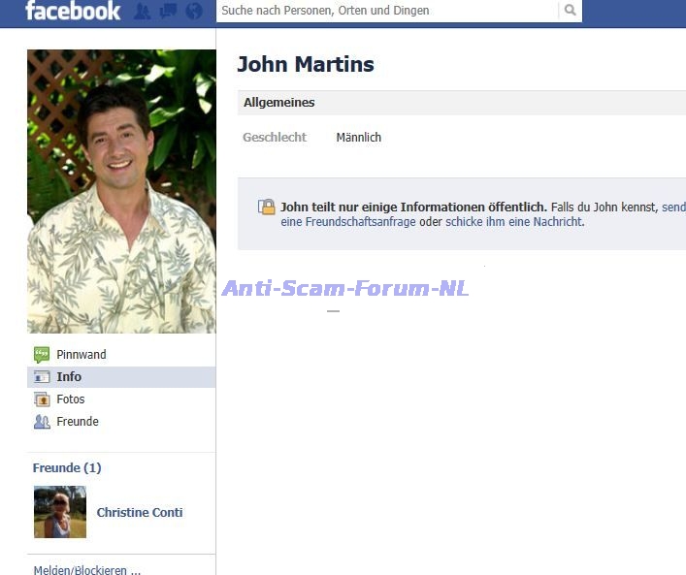Click the Freunde people icon
This screenshot has height=575, width=686.
click(x=42, y=422)
